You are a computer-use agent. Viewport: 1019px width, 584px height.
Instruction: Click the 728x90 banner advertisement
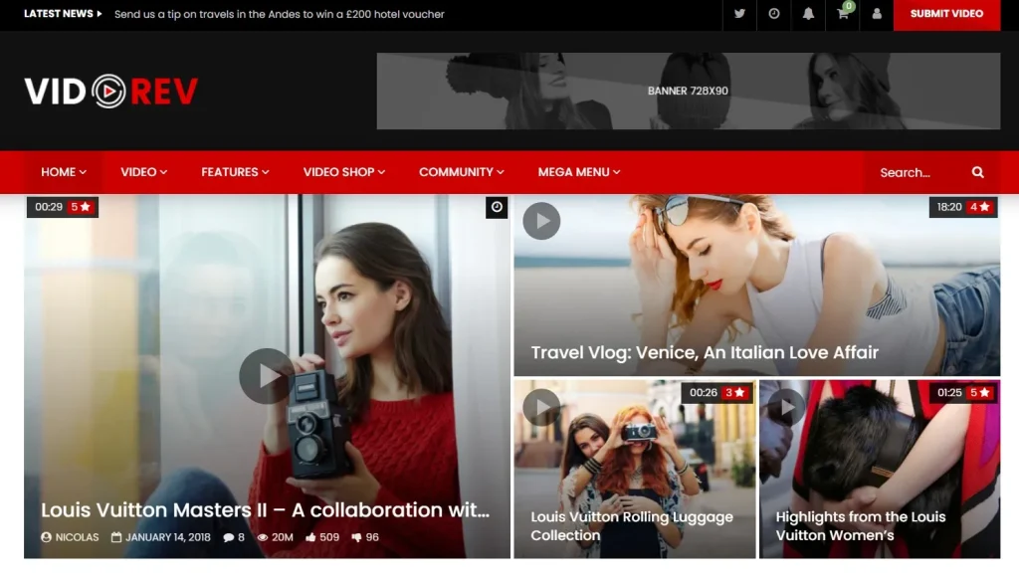(x=688, y=91)
